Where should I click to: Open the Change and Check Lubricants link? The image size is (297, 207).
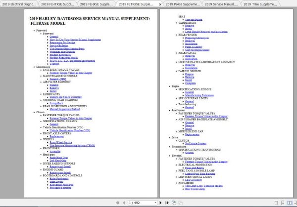(x=66, y=97)
